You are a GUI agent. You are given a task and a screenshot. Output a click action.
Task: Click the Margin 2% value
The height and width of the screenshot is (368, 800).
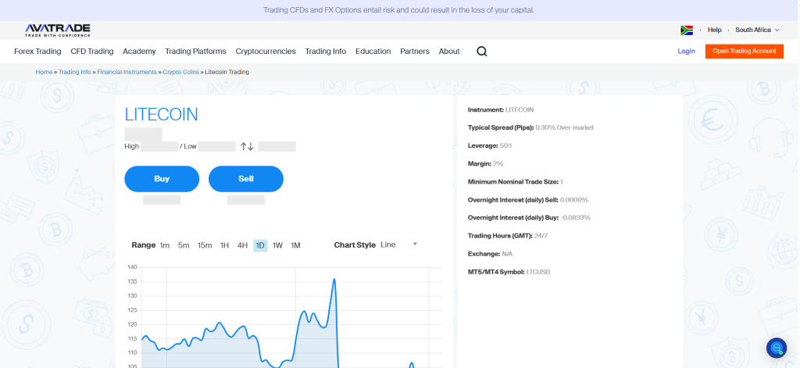(498, 164)
